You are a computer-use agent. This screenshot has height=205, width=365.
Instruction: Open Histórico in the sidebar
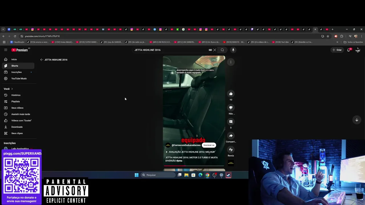point(18,95)
